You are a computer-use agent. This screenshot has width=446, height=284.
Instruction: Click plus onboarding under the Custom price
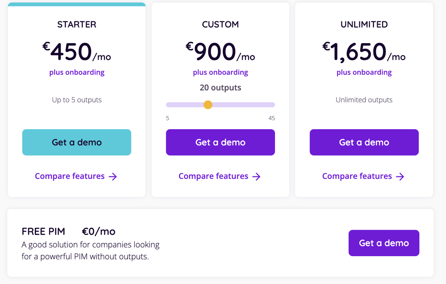pos(220,72)
